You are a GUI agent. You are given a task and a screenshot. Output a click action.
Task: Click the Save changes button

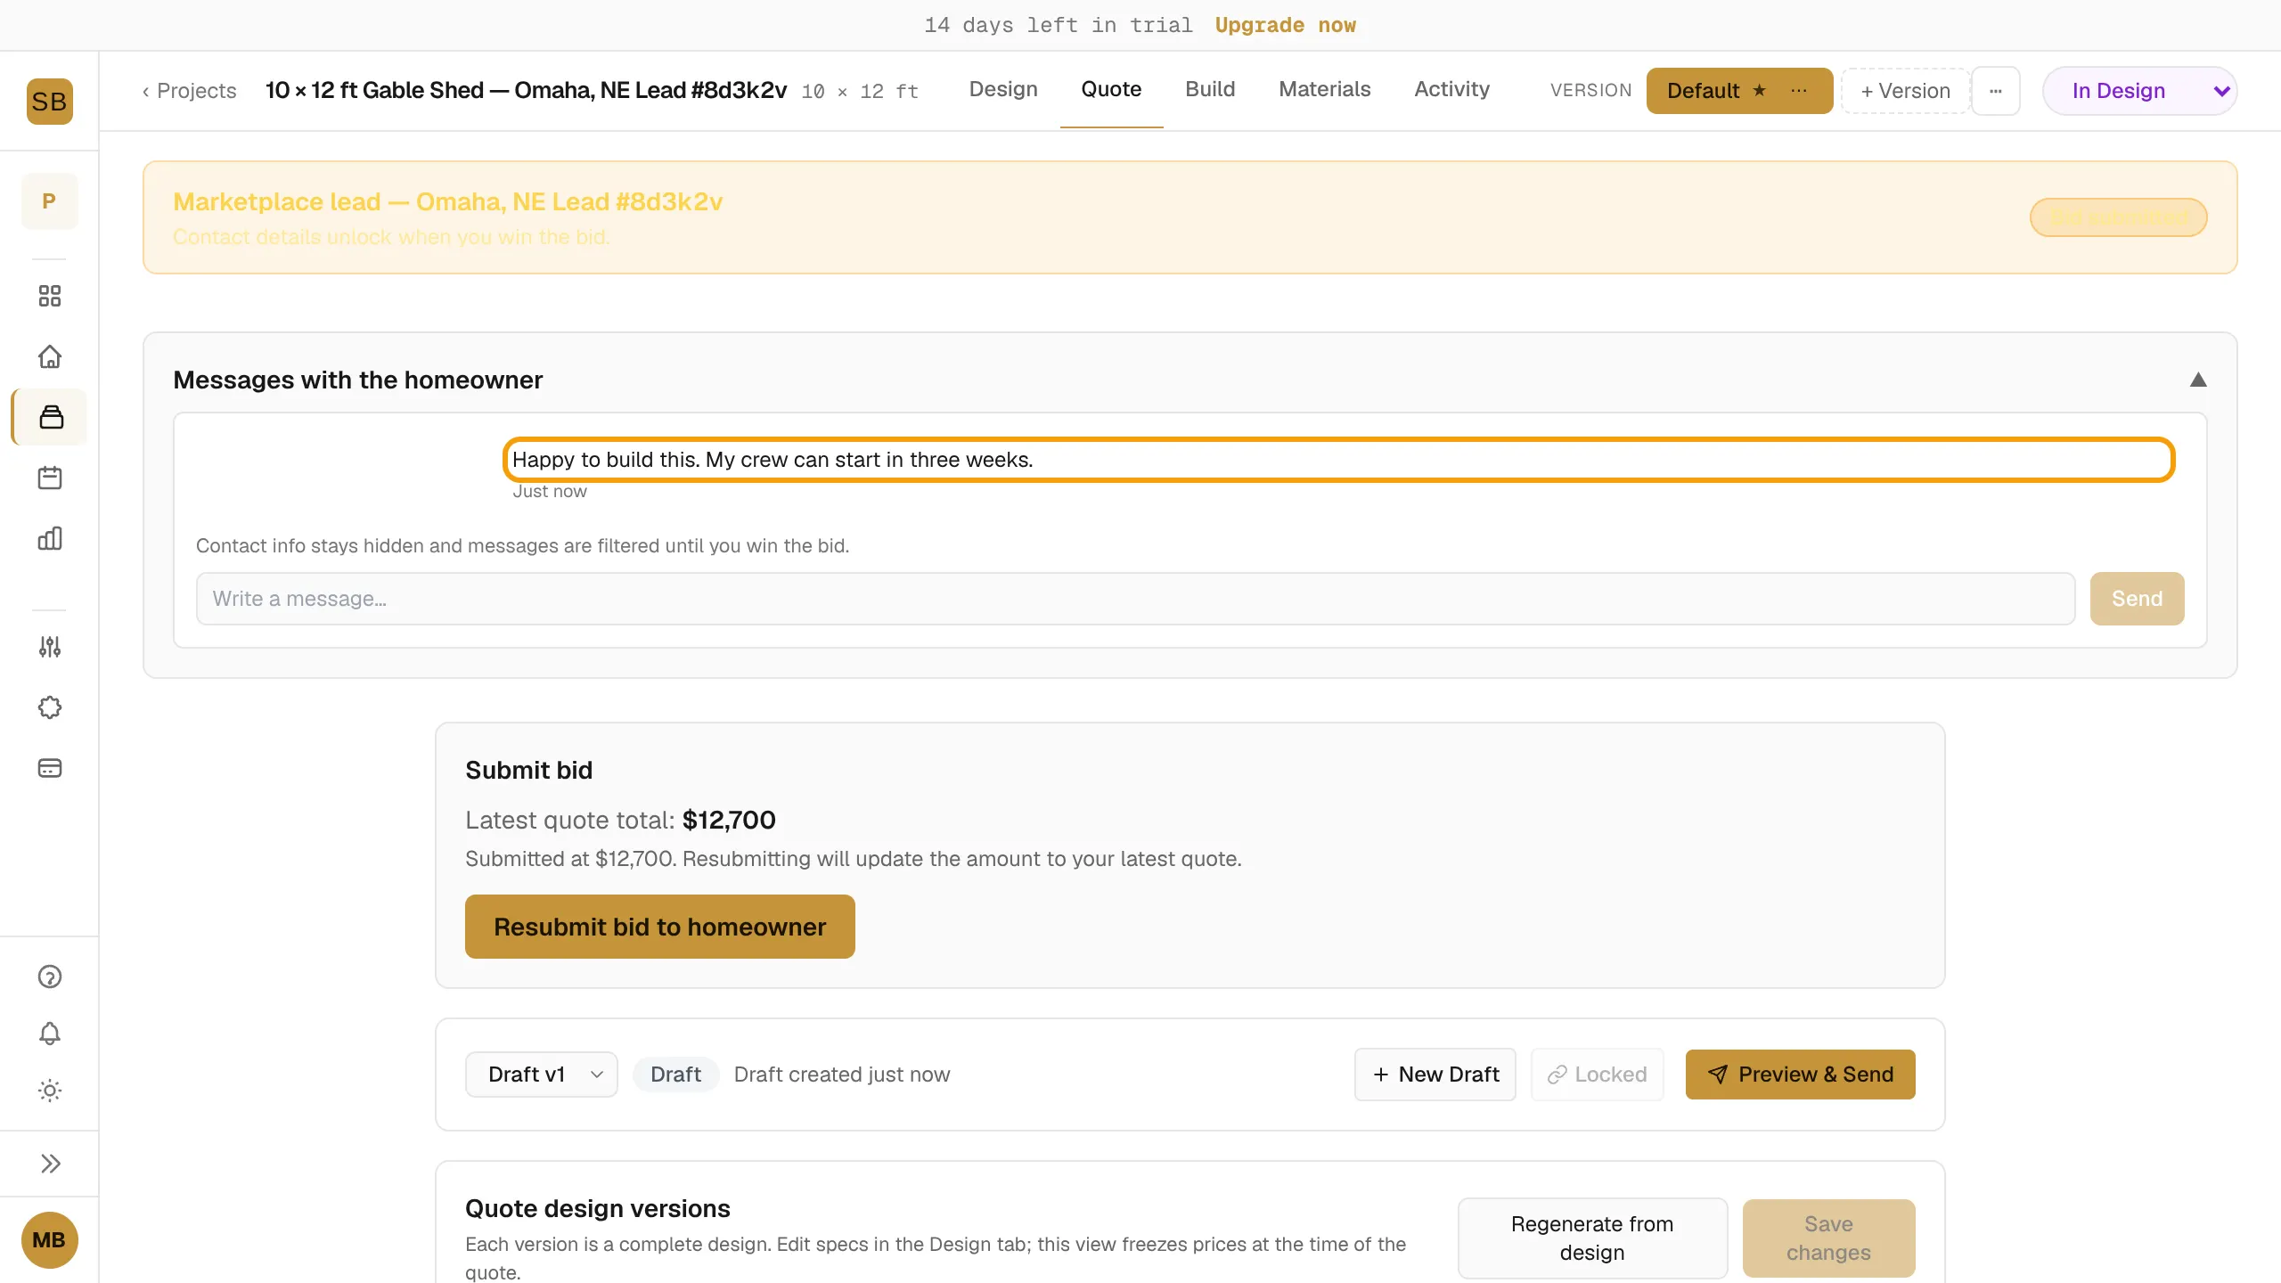[1828, 1238]
